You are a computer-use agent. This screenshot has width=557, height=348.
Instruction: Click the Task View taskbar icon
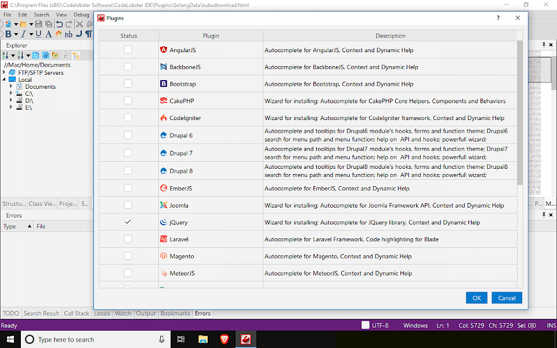pyautogui.click(x=181, y=339)
